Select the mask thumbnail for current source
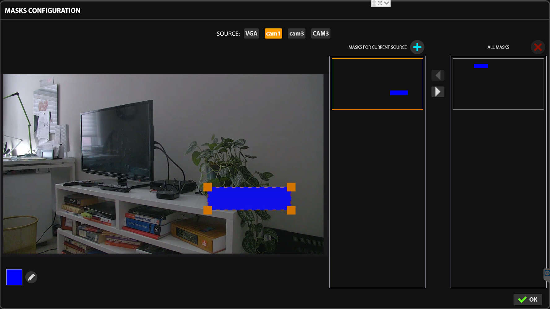The image size is (550, 309). tap(377, 84)
